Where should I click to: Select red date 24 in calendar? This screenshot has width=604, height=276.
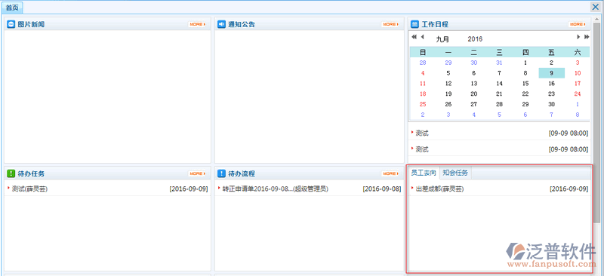click(x=578, y=94)
